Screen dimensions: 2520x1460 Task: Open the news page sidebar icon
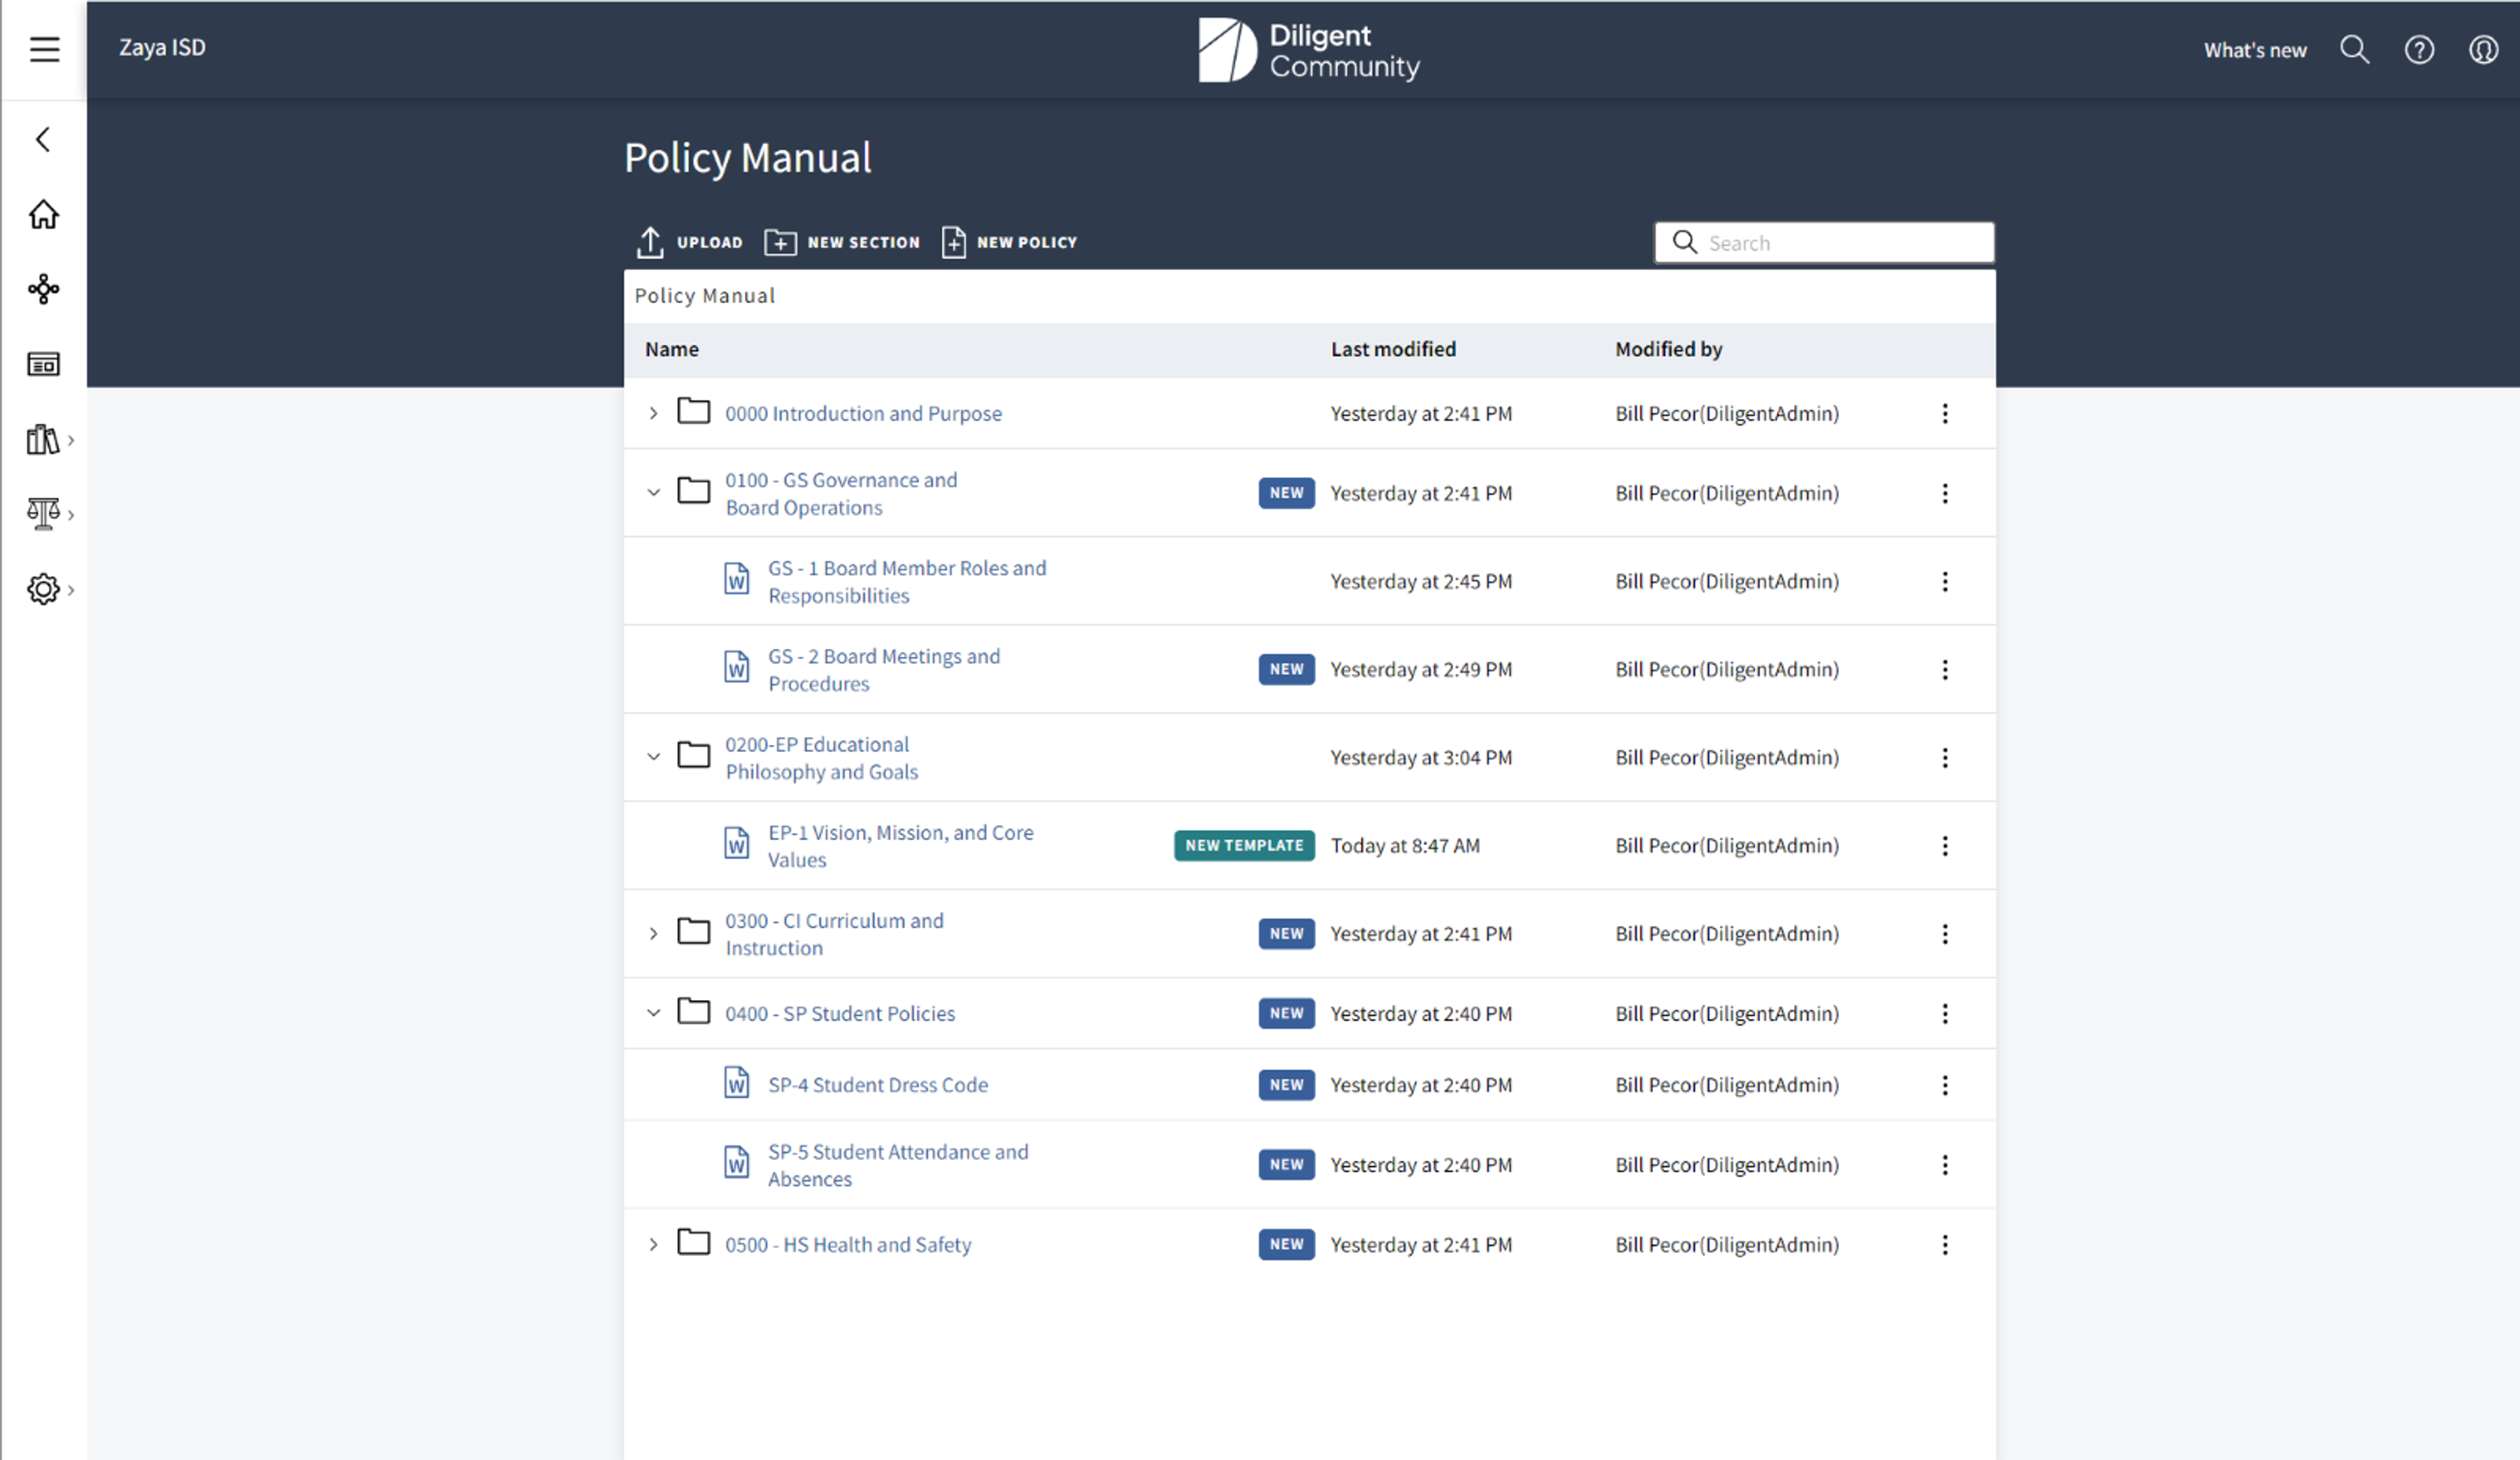click(x=43, y=364)
